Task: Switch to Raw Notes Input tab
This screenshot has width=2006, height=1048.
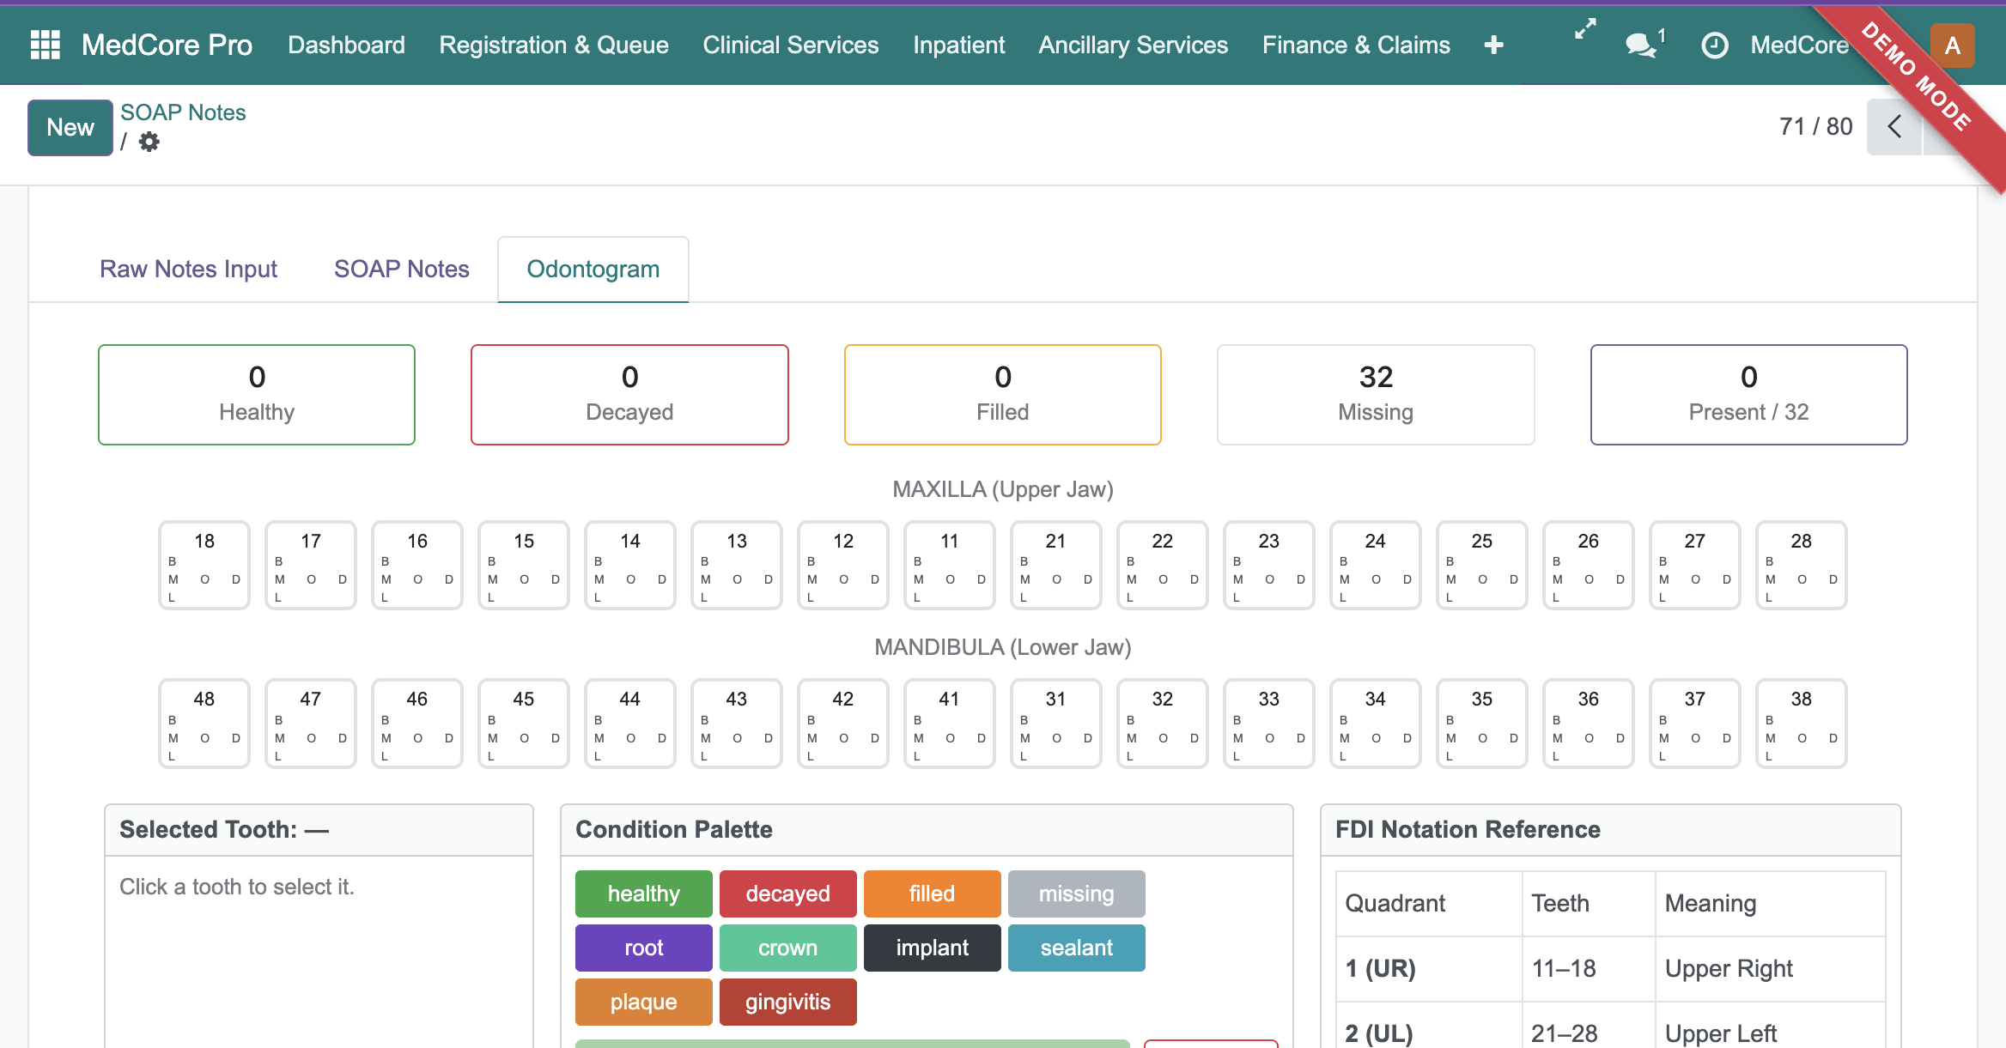Action: 188,269
